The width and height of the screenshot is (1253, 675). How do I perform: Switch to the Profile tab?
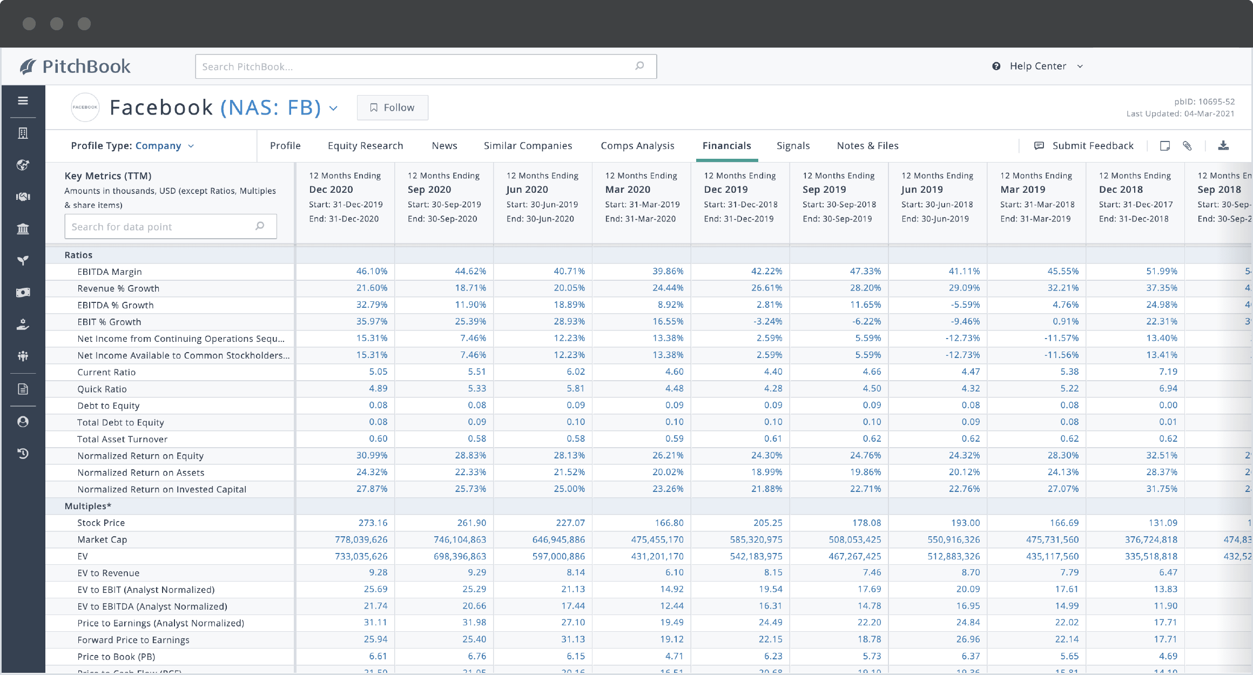click(x=286, y=145)
